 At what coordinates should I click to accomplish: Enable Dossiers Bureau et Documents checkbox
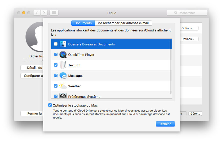tap(56, 44)
